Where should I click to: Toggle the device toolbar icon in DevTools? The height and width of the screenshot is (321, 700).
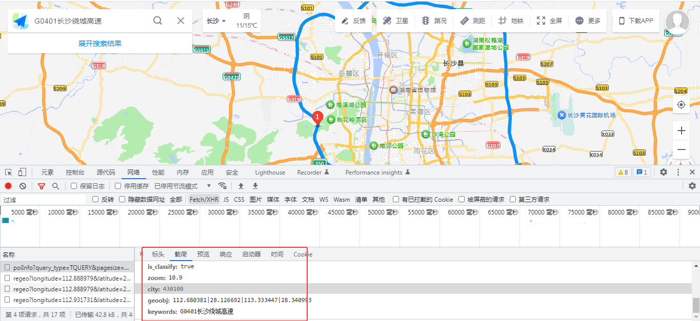click(x=22, y=172)
